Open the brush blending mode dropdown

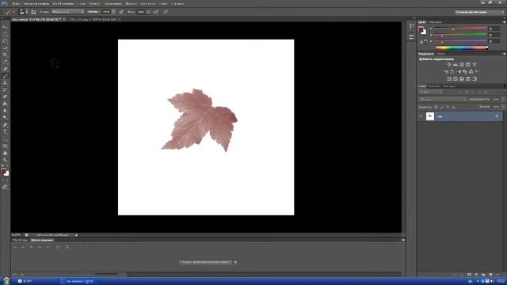(67, 12)
